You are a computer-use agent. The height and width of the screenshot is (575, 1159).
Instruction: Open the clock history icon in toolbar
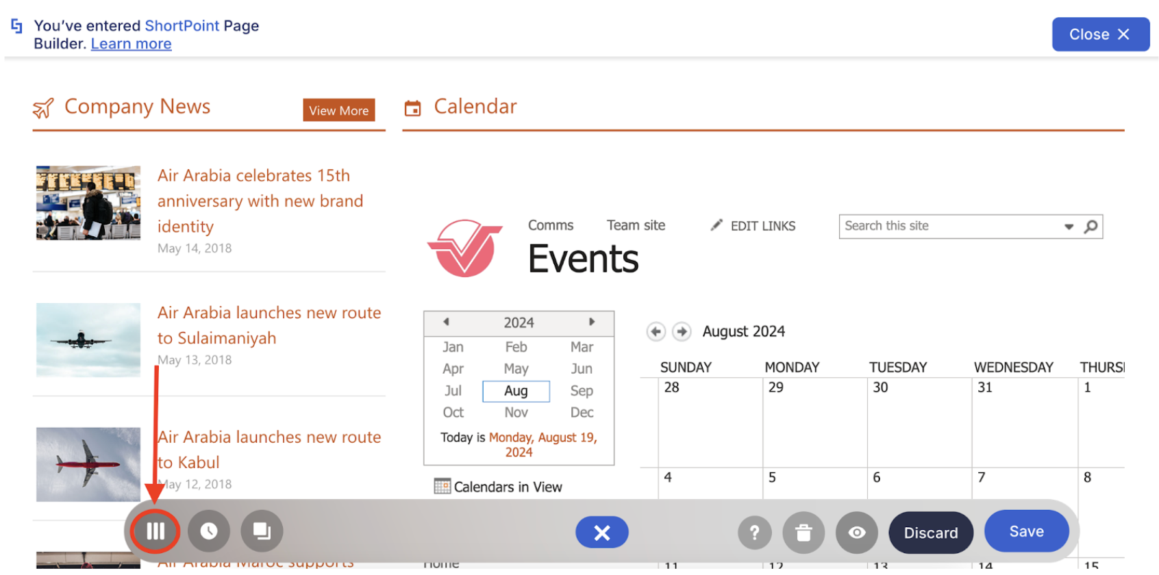209,531
